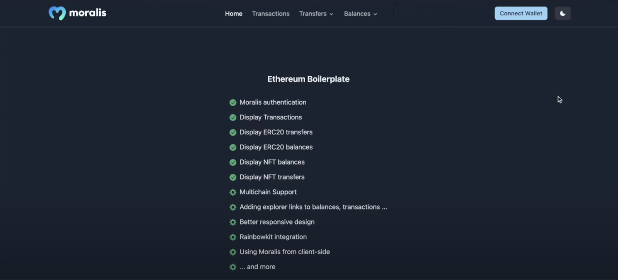Click check icon beside Display ERC20 transfers
The image size is (618, 280).
tap(233, 132)
